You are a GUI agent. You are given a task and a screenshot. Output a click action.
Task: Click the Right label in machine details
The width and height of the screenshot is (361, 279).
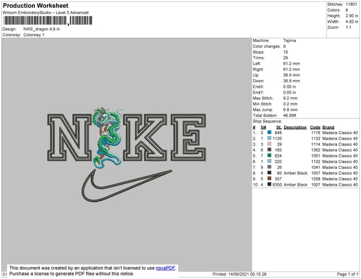pos(258,69)
